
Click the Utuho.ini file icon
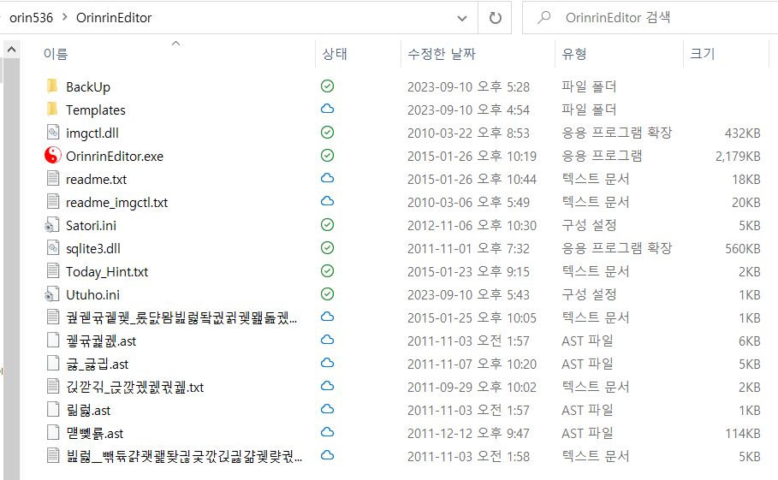pos(52,294)
